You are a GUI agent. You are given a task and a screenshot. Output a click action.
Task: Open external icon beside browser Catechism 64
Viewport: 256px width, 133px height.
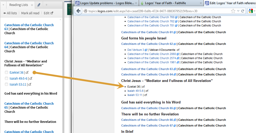[175, 74]
